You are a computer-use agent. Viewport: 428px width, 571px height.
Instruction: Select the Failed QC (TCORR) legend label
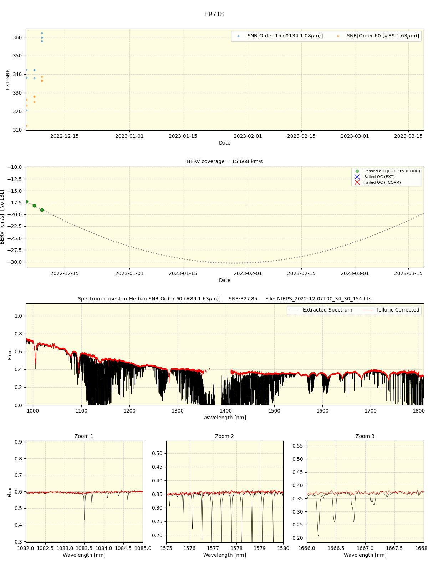coord(382,183)
